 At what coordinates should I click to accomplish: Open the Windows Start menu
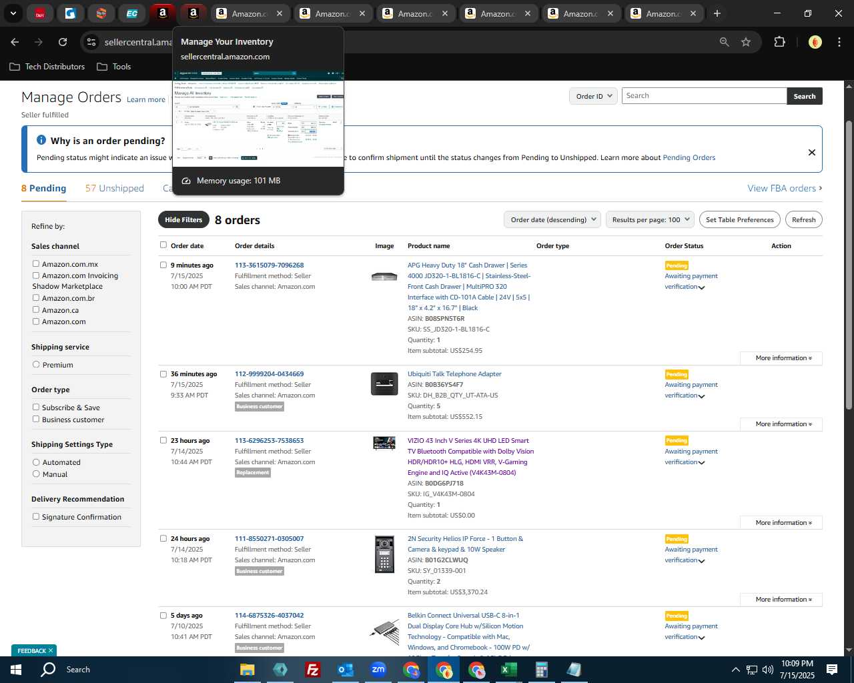point(15,670)
